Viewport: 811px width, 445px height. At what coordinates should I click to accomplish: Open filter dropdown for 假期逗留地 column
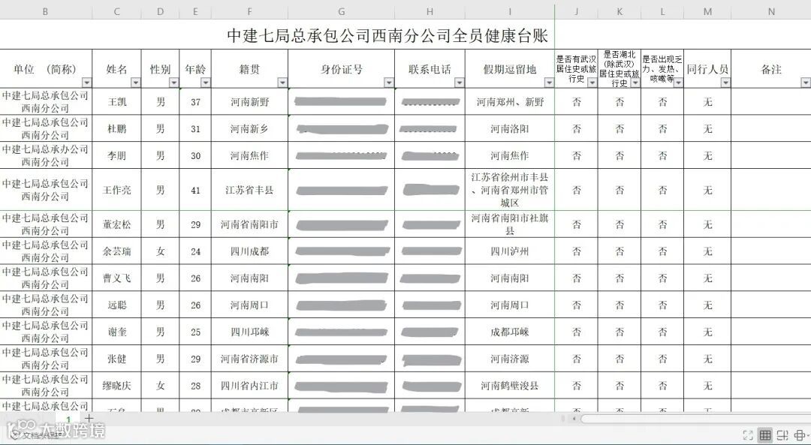(549, 83)
